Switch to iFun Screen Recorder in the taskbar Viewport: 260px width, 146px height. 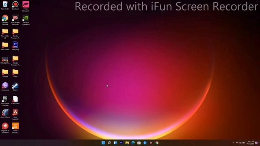coord(151,143)
